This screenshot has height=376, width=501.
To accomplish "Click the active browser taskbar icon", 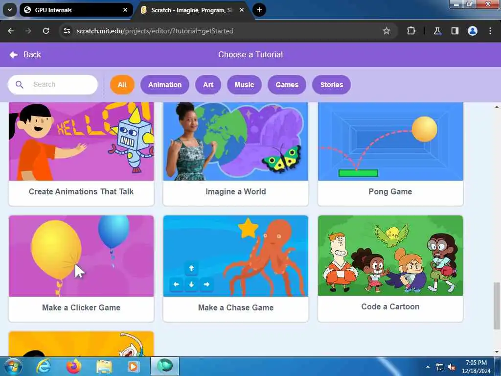I will tap(165, 366).
